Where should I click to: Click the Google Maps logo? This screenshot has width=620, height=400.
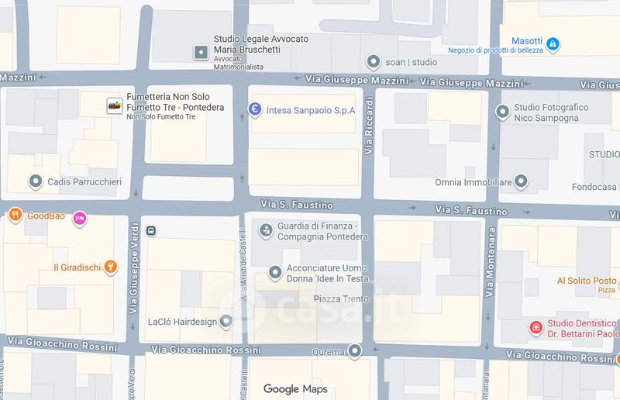[x=295, y=389]
